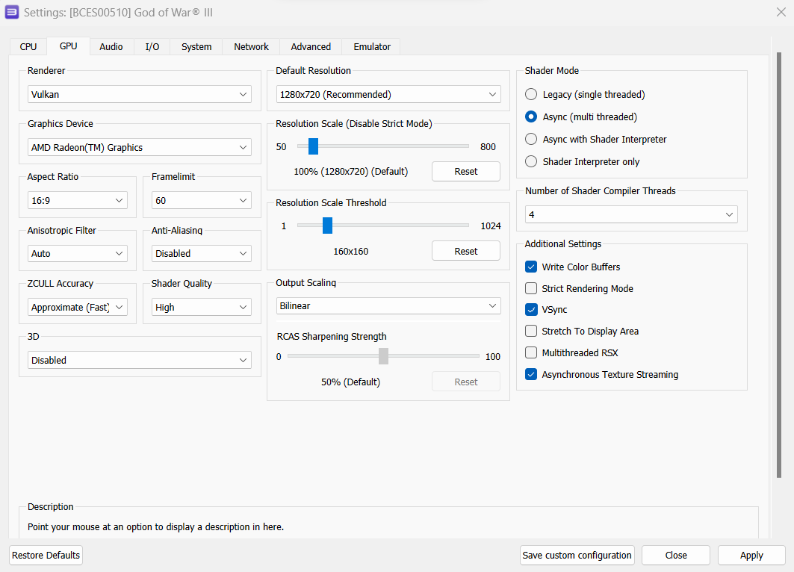The image size is (794, 572).
Task: Expand the Anti-Aliasing dropdown
Action: 202,254
